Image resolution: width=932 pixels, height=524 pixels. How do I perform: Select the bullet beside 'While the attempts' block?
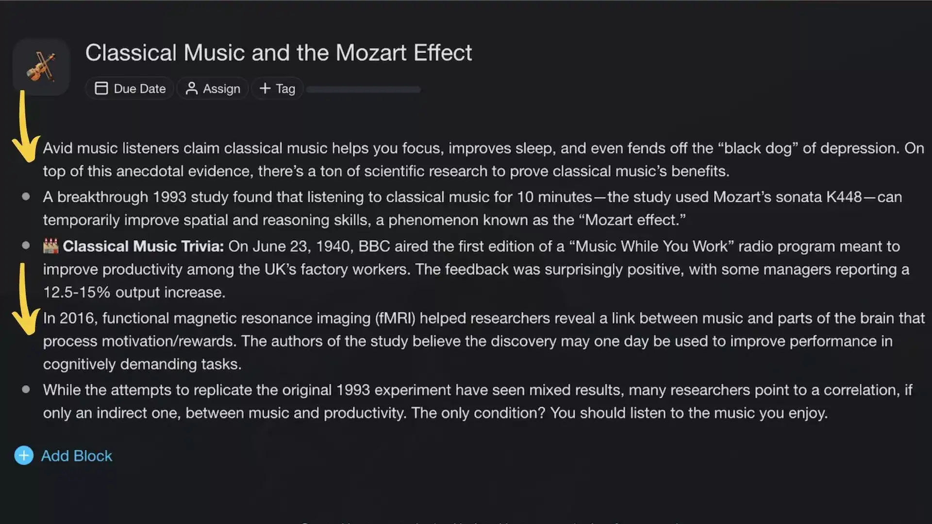26,389
